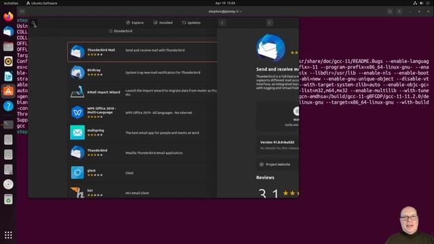
Task: Click the star rating under Birdtray
Action: click(95, 75)
